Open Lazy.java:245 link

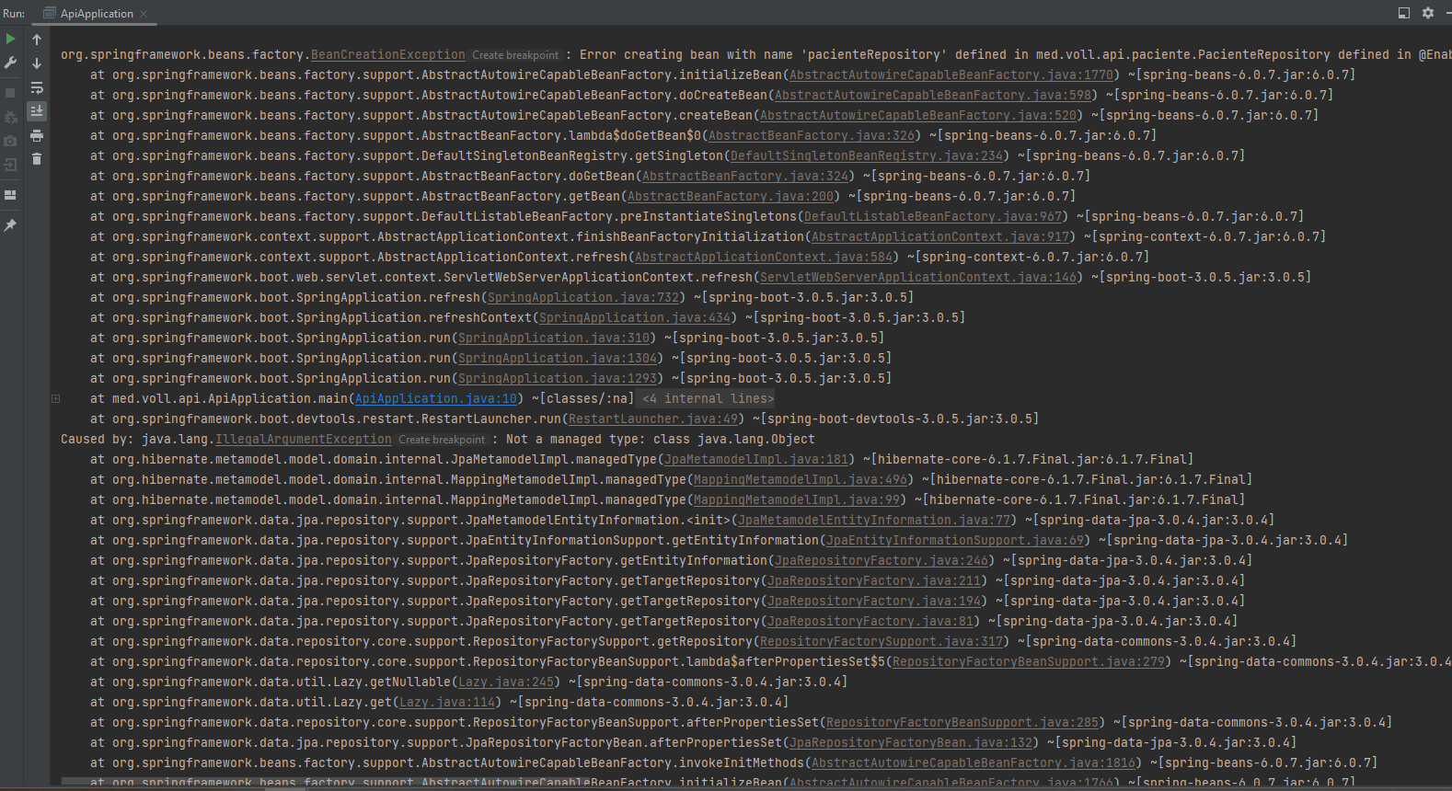pos(506,682)
